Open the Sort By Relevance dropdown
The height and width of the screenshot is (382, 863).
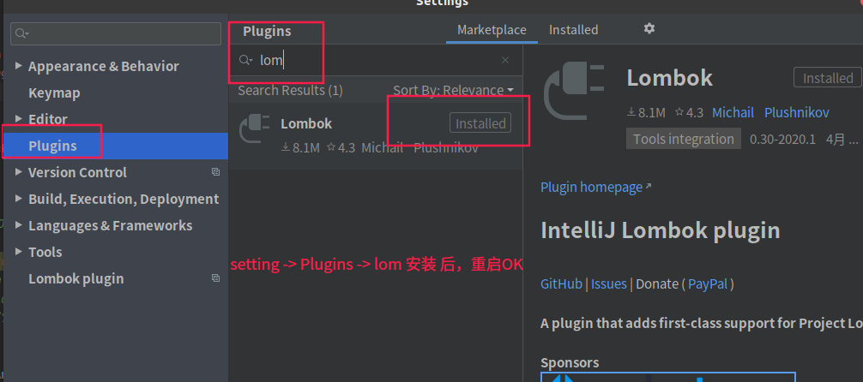pos(453,90)
